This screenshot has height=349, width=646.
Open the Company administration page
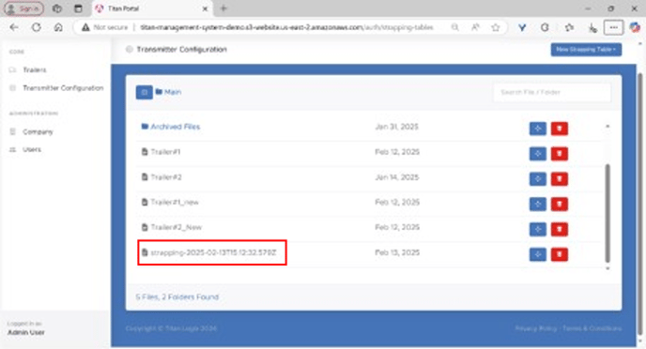pyautogui.click(x=38, y=131)
